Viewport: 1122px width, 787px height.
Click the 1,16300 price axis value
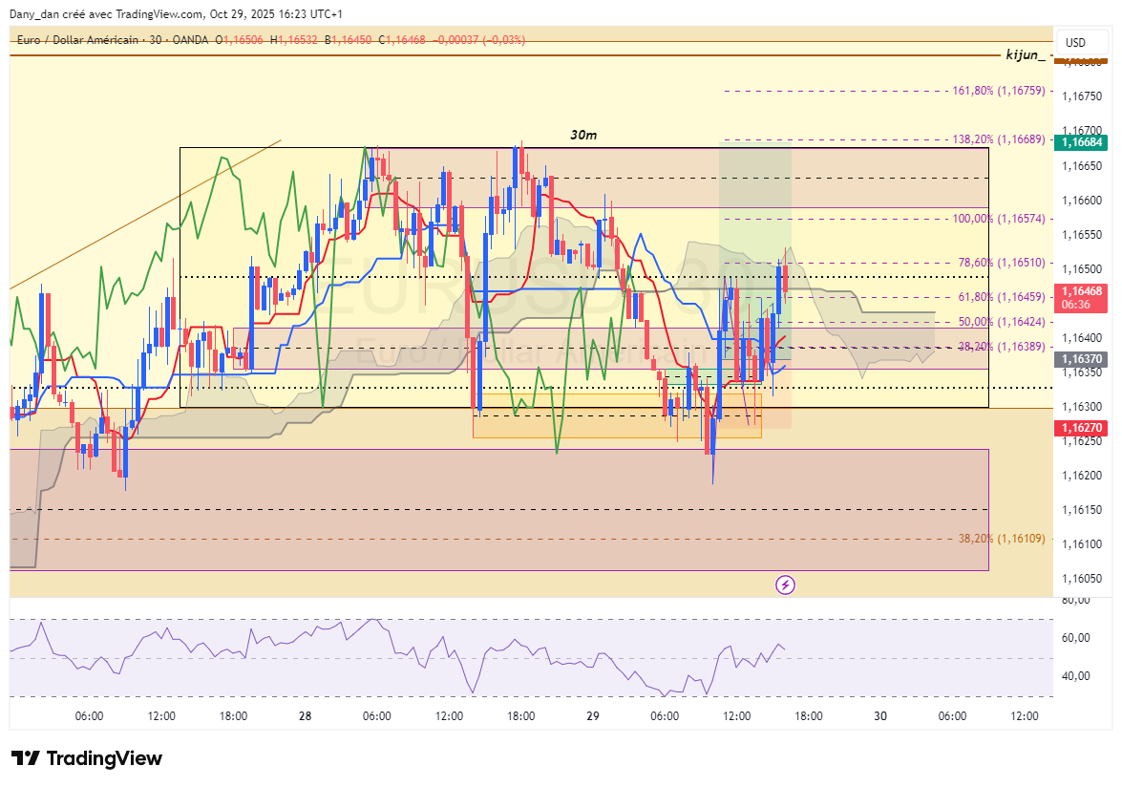click(x=1082, y=407)
